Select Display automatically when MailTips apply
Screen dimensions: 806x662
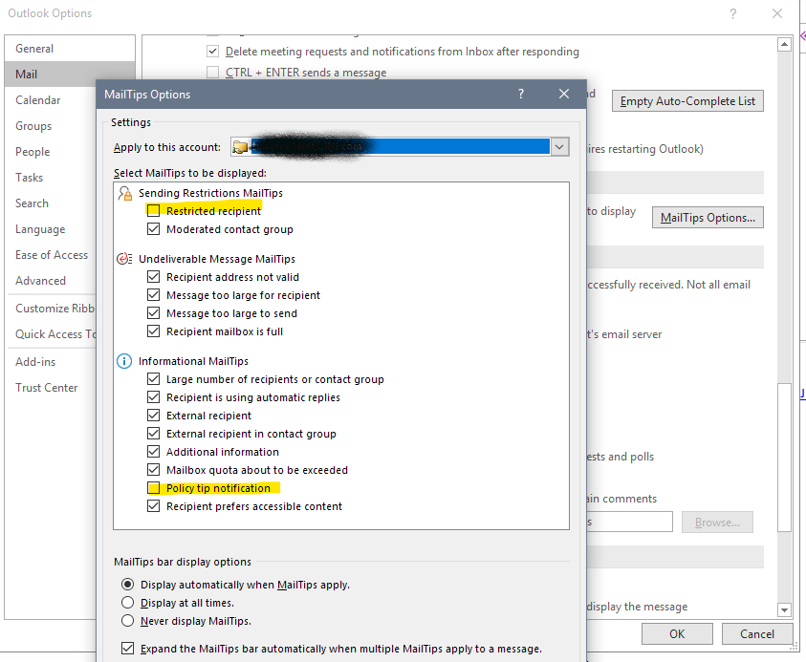click(127, 585)
